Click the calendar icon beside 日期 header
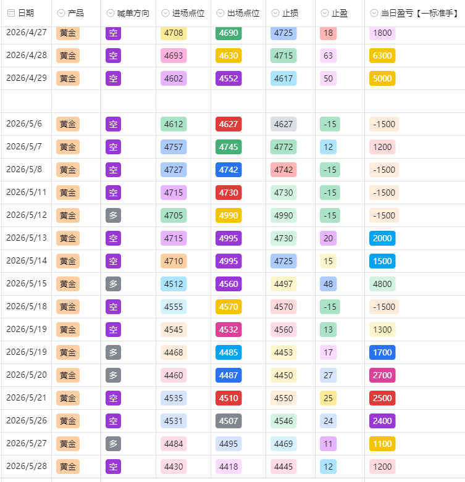The image size is (465, 482). tap(10, 13)
